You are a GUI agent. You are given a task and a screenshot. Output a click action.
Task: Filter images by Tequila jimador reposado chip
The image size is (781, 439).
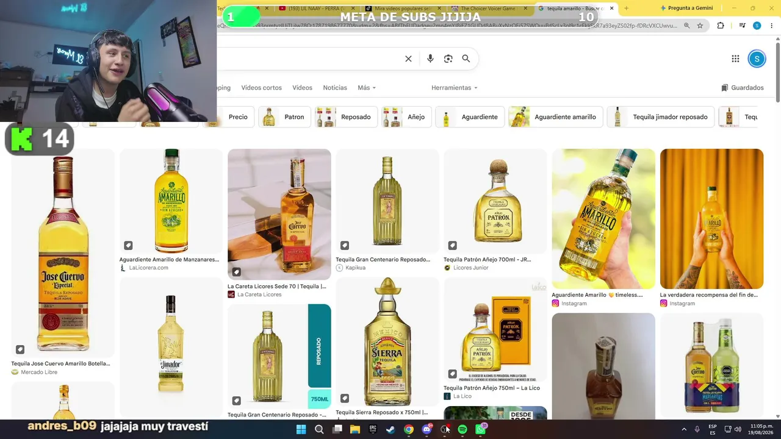point(661,117)
